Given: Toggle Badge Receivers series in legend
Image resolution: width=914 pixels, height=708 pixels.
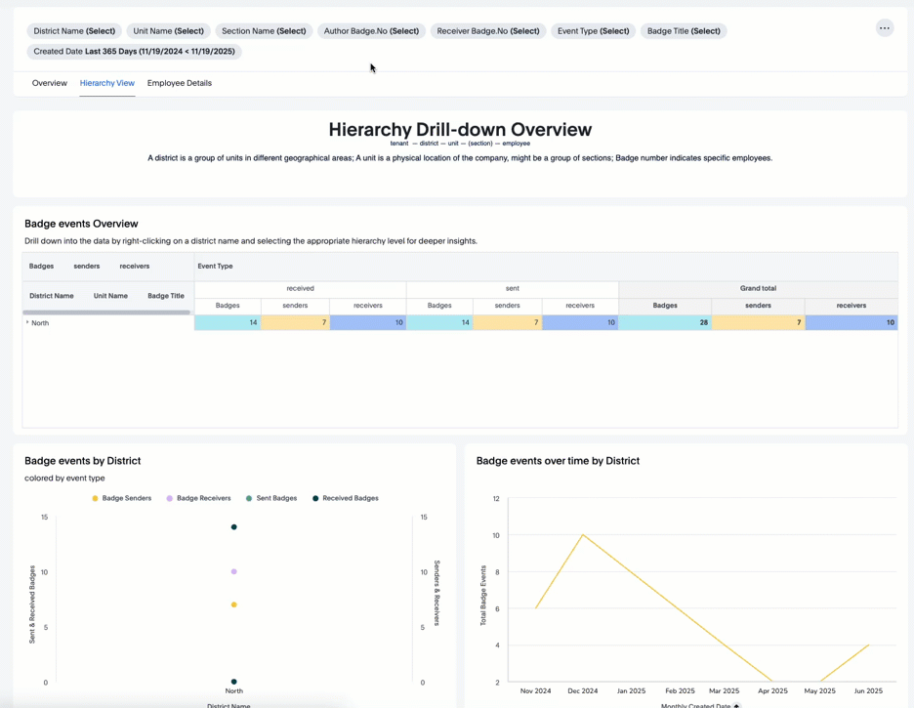Looking at the screenshot, I should point(198,498).
